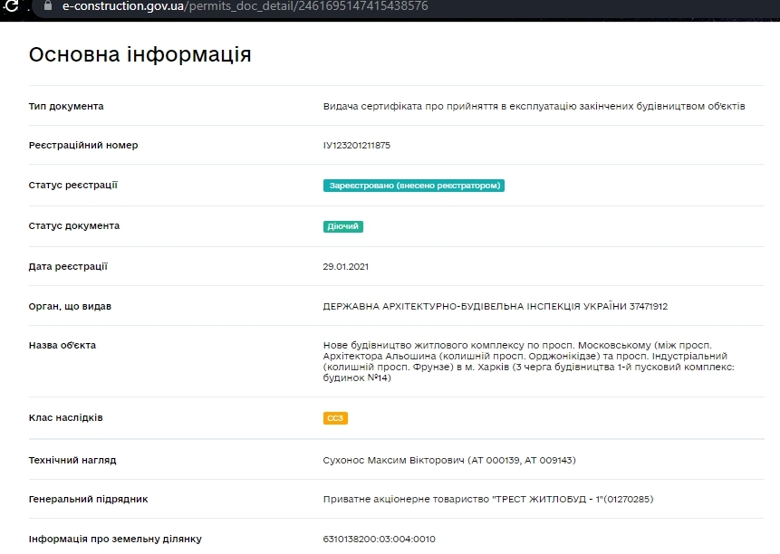Select the 'Статус реєстрації' label
Viewport: 780px width, 554px height.
point(73,186)
